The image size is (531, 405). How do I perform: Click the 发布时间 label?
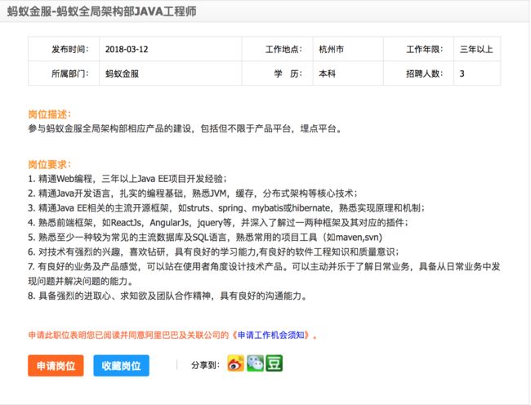coord(70,49)
